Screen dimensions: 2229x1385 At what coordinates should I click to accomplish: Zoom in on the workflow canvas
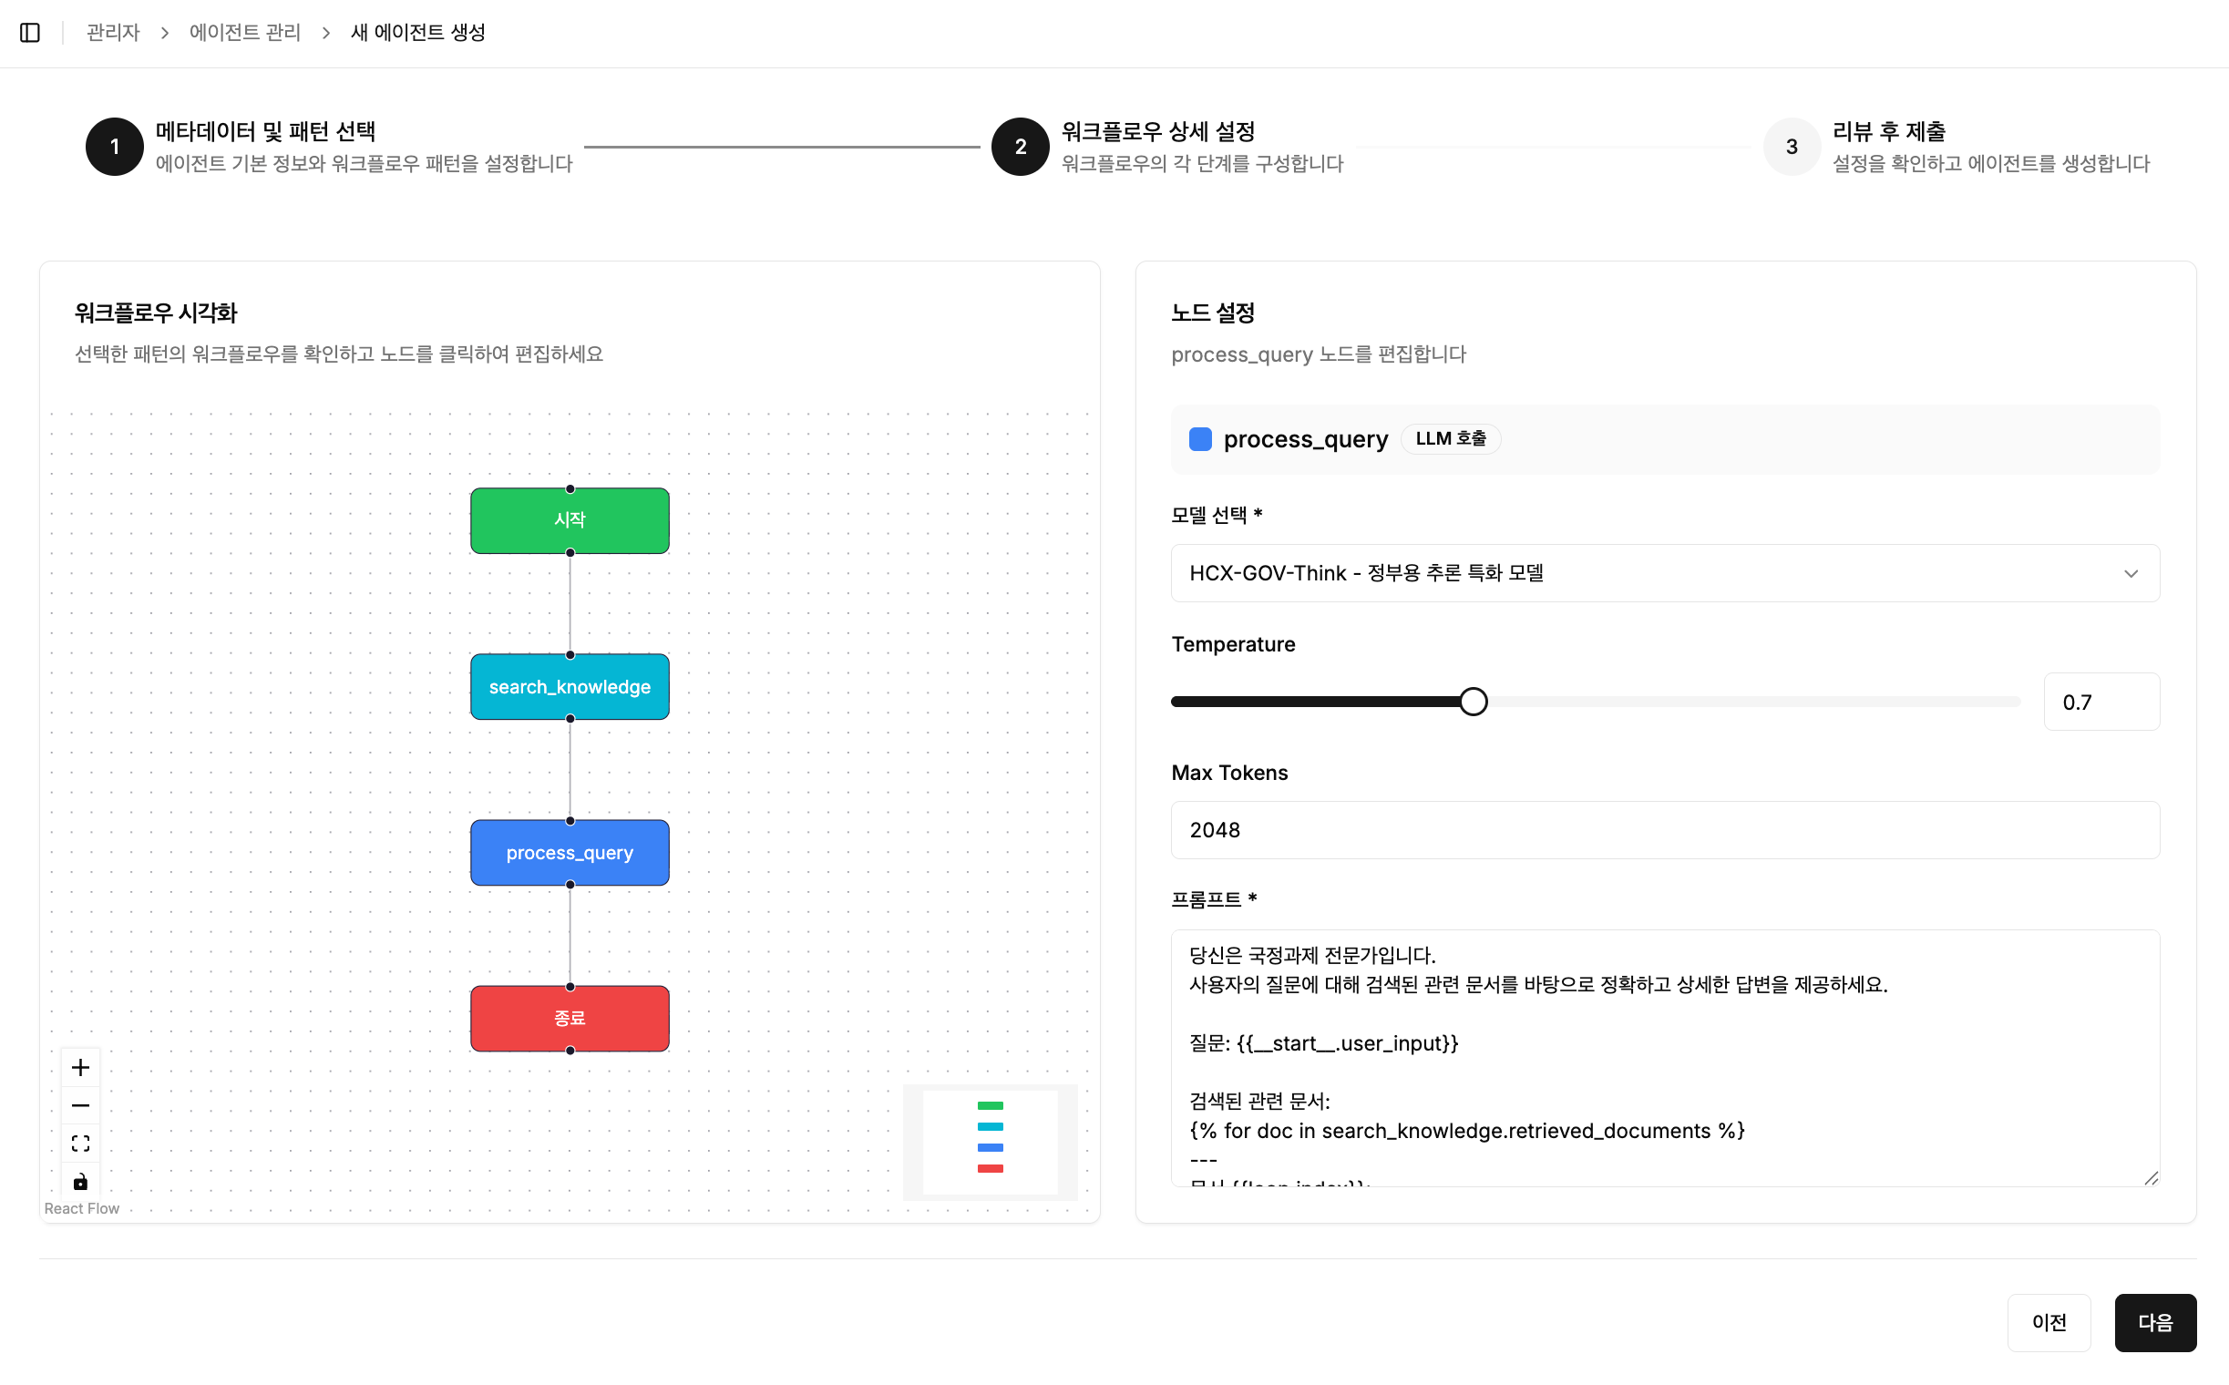click(x=80, y=1066)
